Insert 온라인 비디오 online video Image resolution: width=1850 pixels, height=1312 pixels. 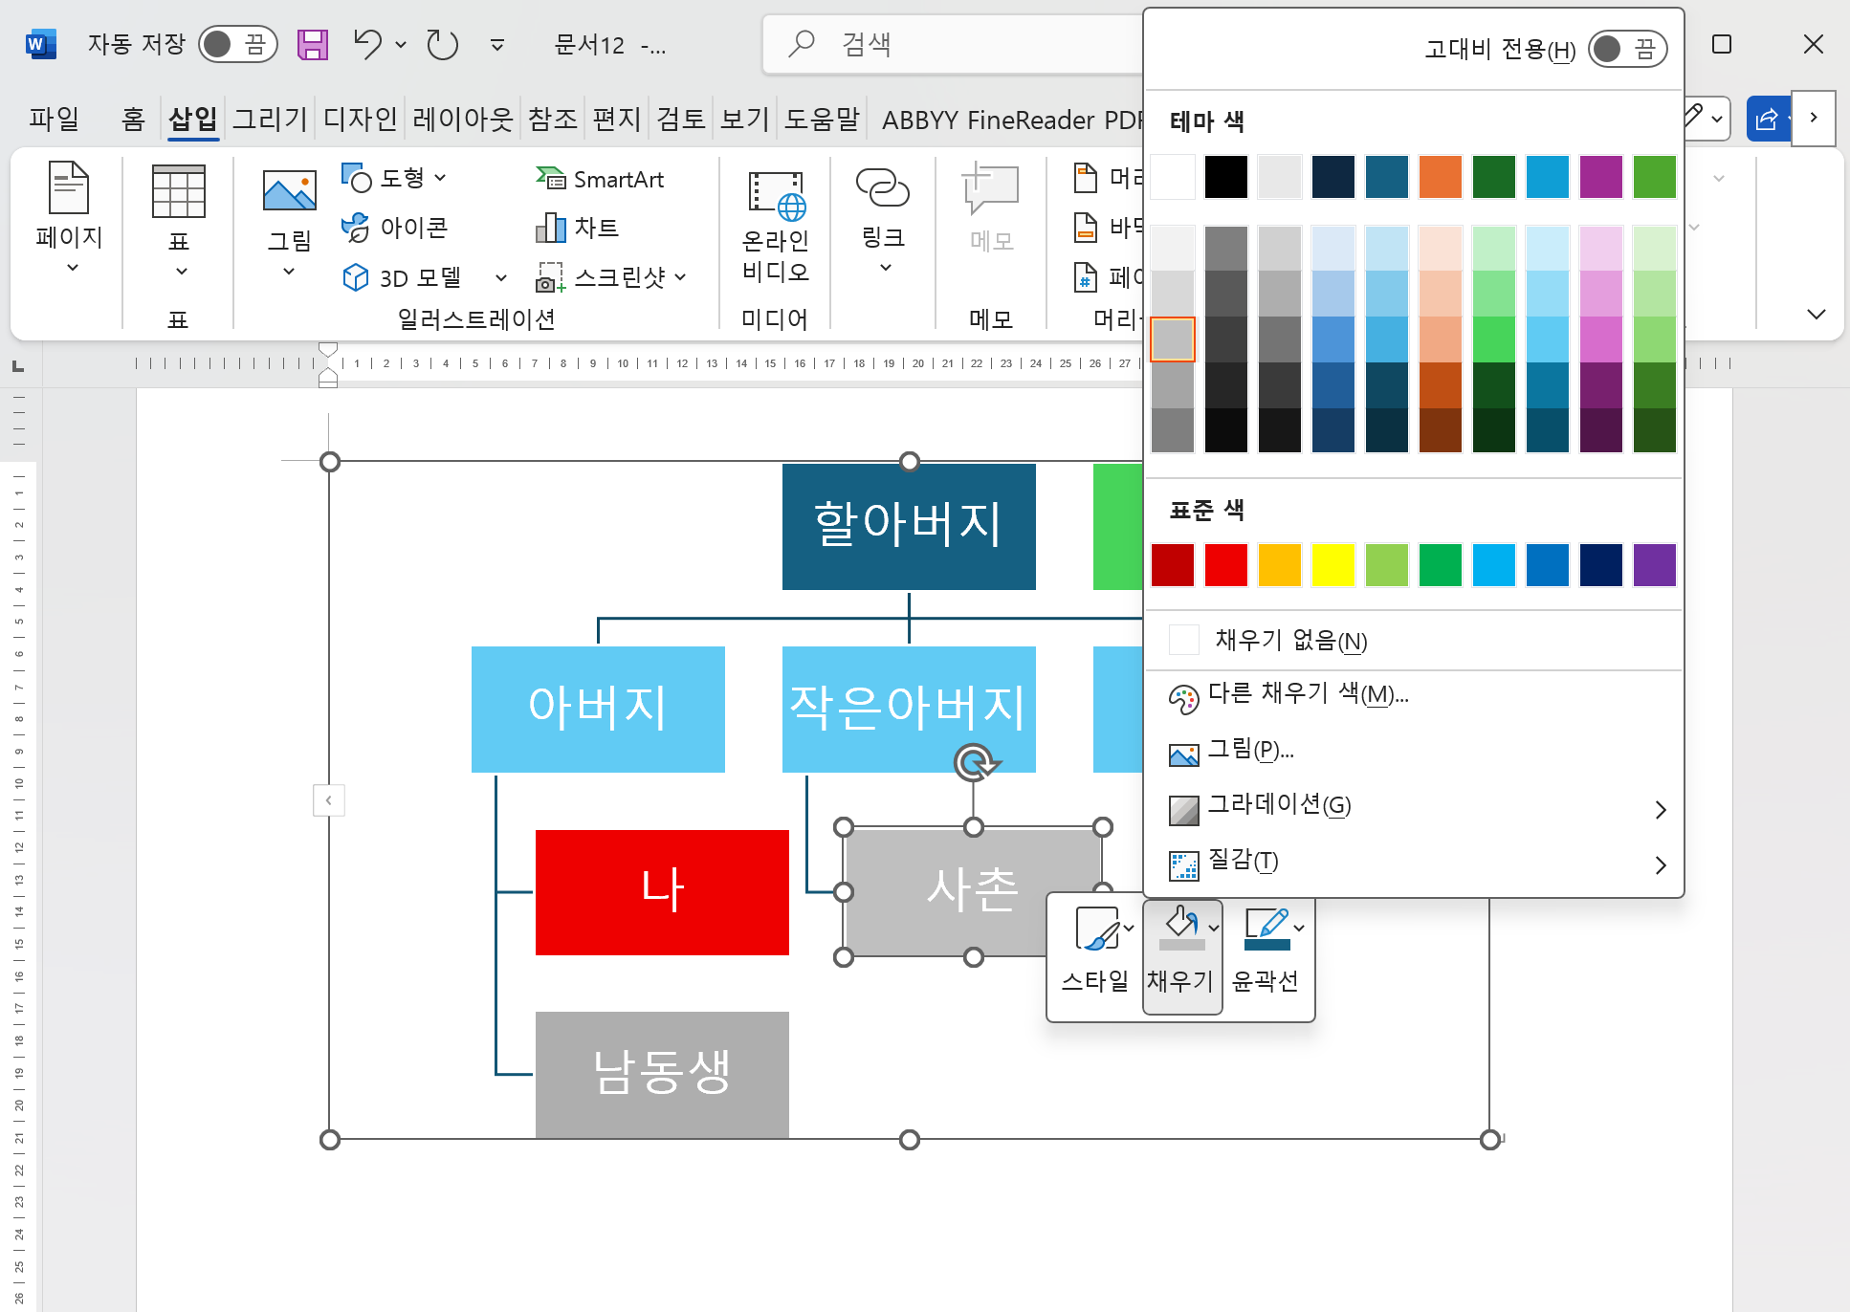[775, 227]
